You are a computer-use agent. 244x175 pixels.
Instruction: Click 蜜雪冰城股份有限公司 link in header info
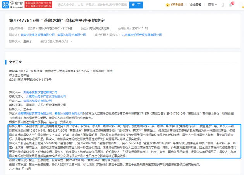click(72, 35)
